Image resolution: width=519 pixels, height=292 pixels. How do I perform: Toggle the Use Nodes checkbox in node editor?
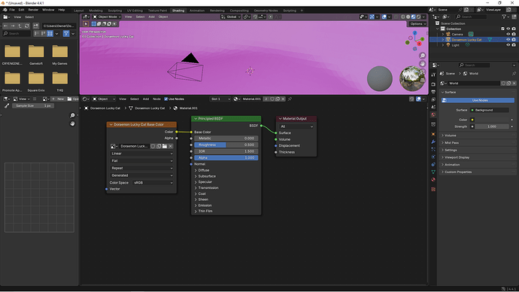(x=165, y=99)
